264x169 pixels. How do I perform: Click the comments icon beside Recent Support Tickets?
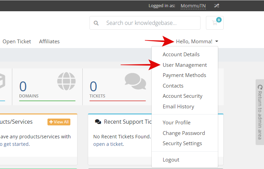98,122
